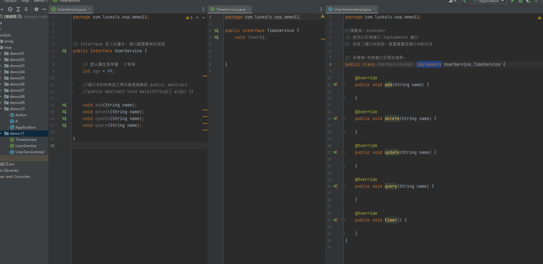Screen dimensions: 543x264
Task: Collapse the demo10 folder in project tree
Action: 1,109
